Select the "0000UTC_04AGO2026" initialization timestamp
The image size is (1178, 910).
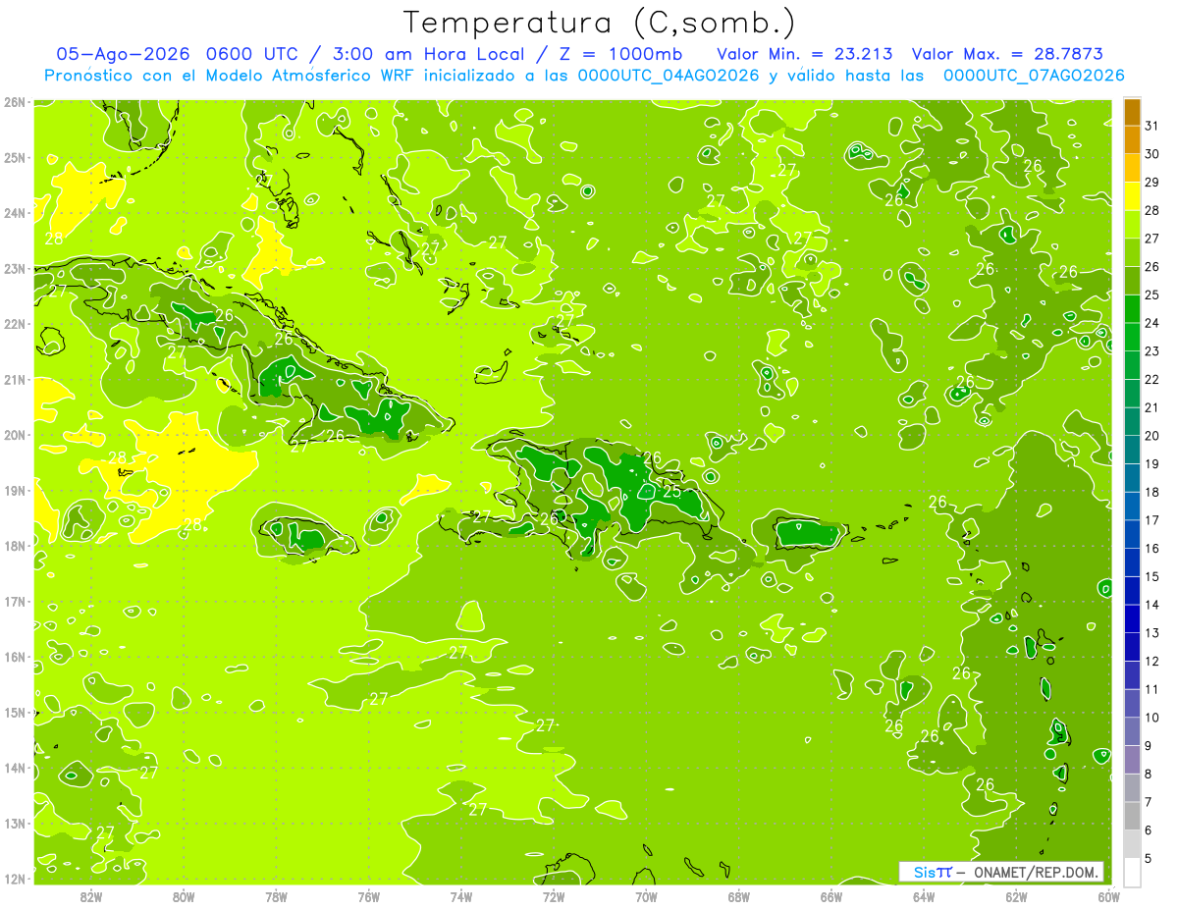[x=669, y=76]
